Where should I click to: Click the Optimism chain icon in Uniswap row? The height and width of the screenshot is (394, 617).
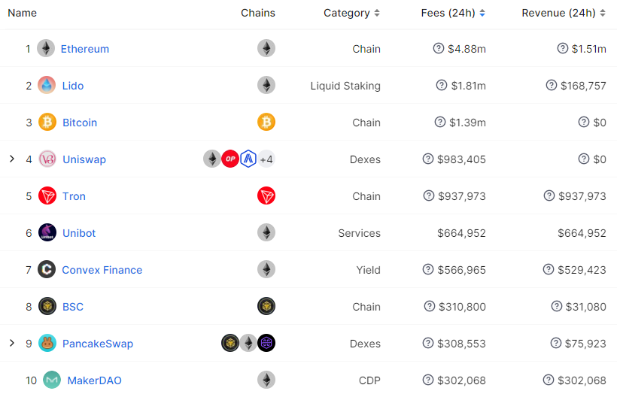tap(230, 159)
